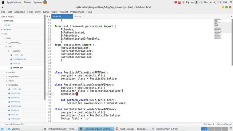This screenshot has width=233, height=131.
Task: Change the Python (Django) syntax in the status bar
Action: (224, 124)
